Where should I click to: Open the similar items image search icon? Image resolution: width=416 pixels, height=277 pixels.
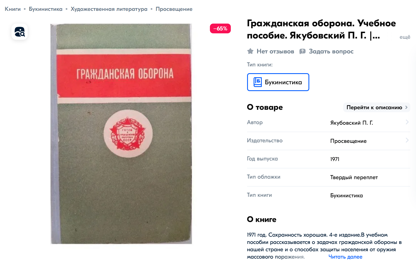[20, 32]
